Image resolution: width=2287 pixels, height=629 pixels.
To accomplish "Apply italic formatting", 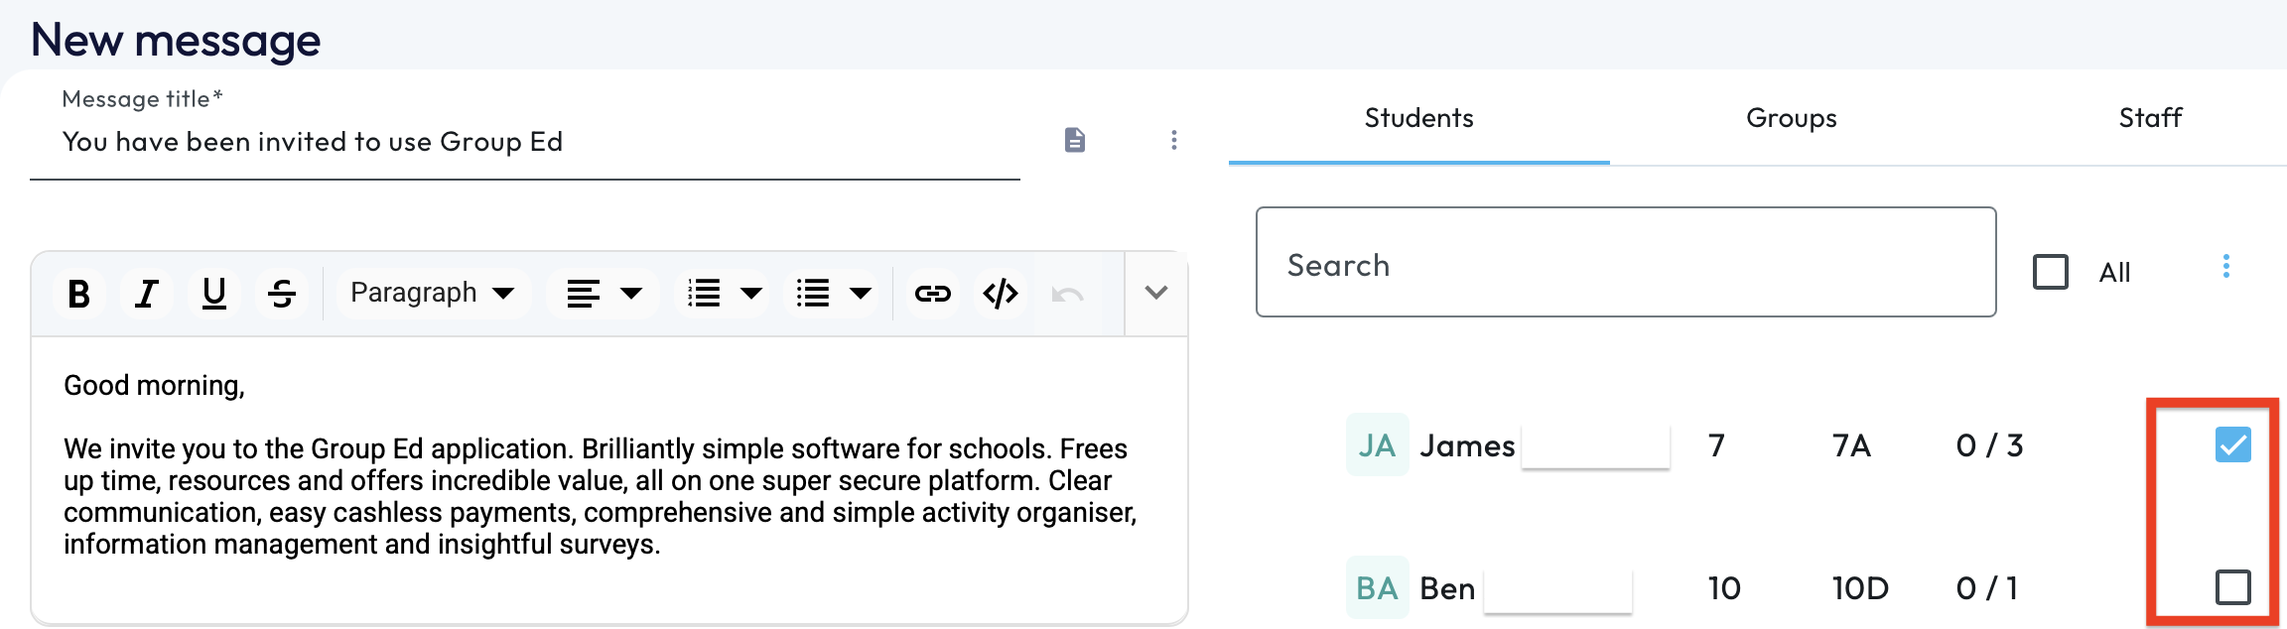I will (x=147, y=294).
